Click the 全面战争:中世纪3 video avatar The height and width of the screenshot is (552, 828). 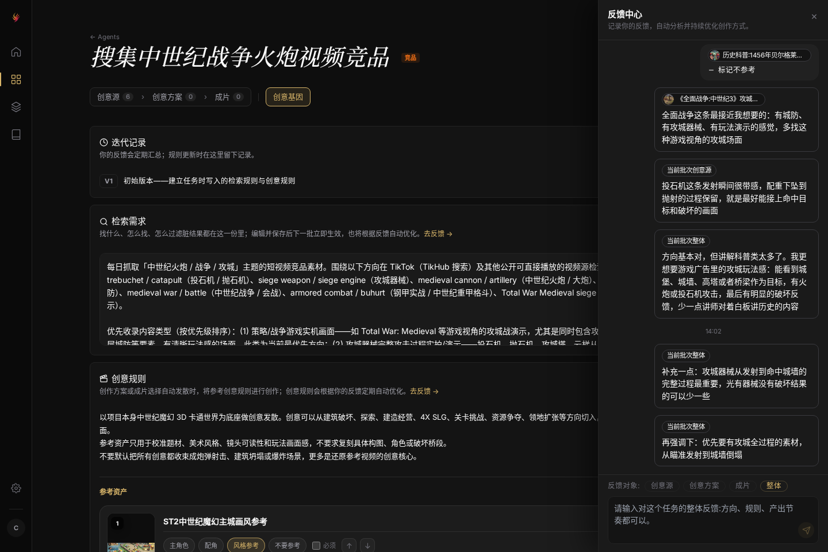coord(669,99)
